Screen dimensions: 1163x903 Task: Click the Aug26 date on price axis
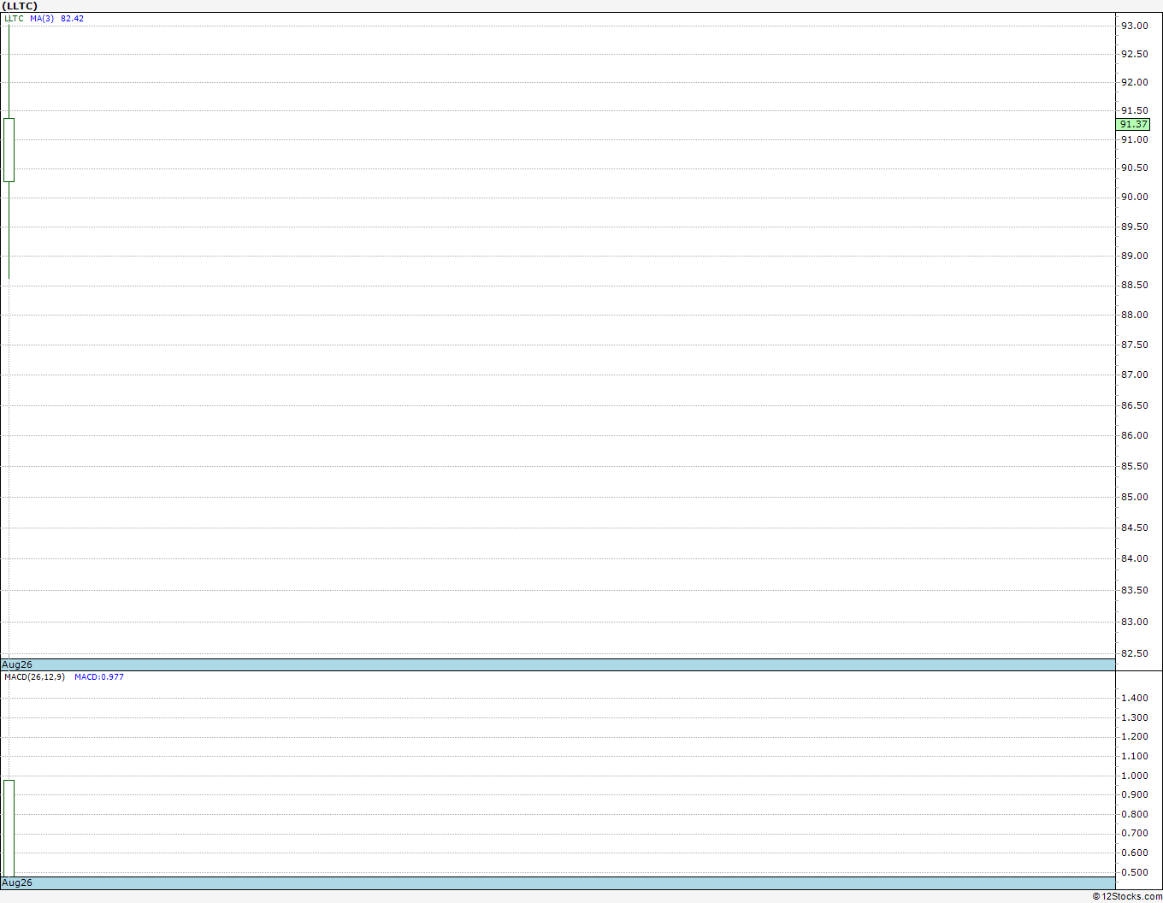pyautogui.click(x=17, y=664)
